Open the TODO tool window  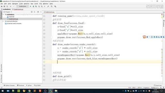[37, 85]
